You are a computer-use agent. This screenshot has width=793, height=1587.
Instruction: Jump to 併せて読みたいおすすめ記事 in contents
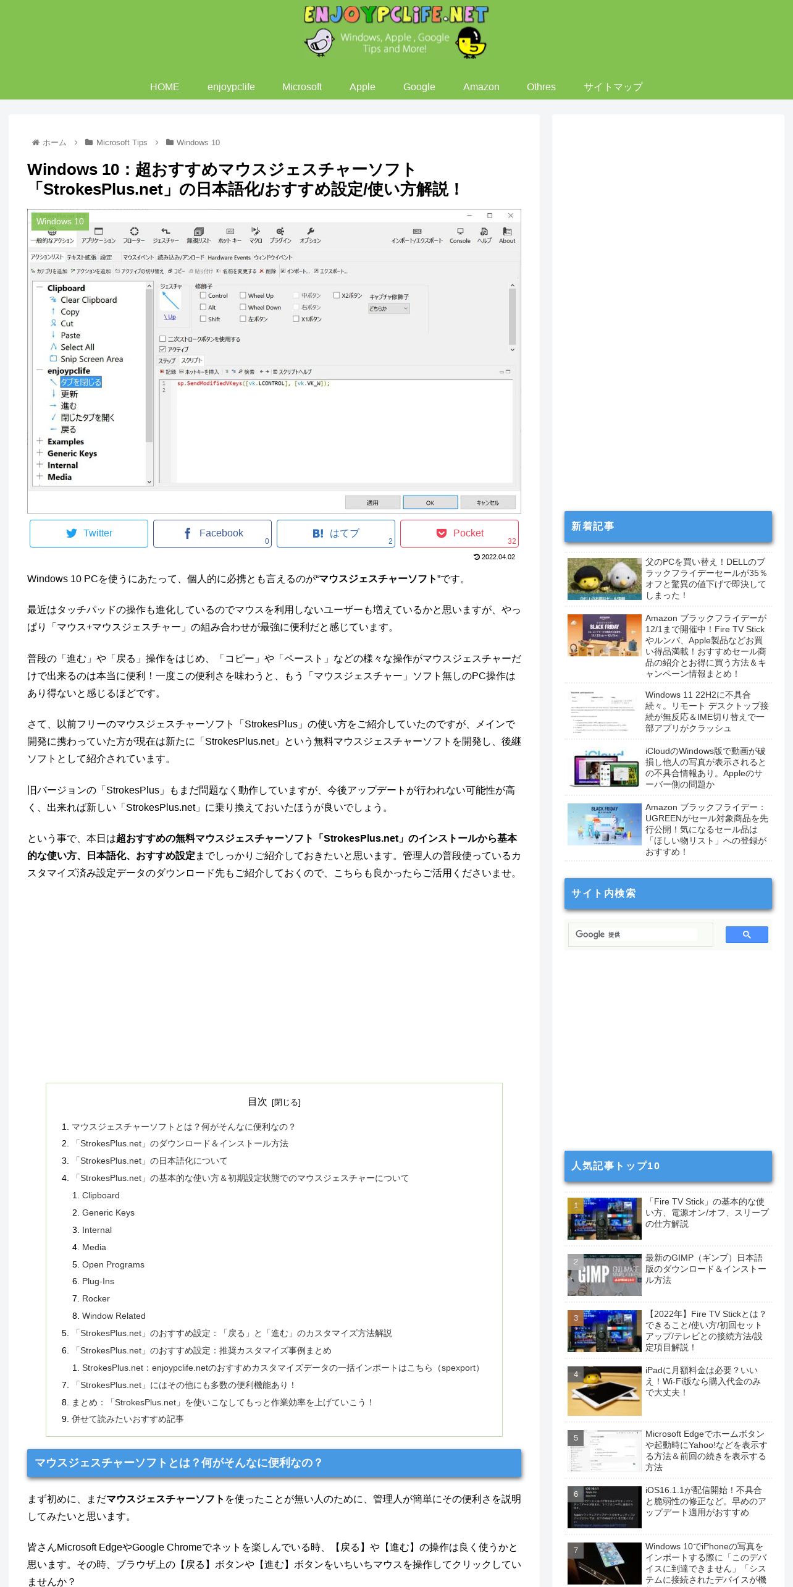[x=127, y=1419]
